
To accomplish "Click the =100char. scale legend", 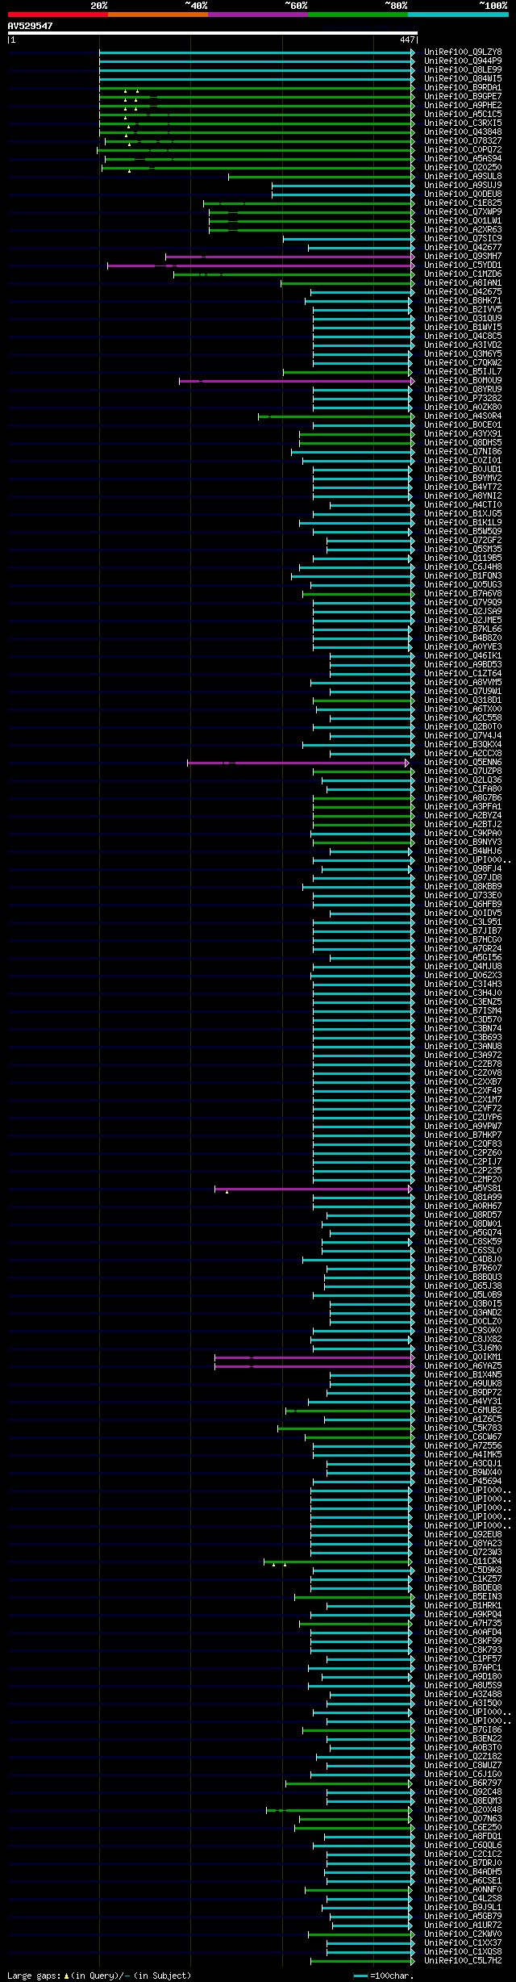I will point(384,1976).
